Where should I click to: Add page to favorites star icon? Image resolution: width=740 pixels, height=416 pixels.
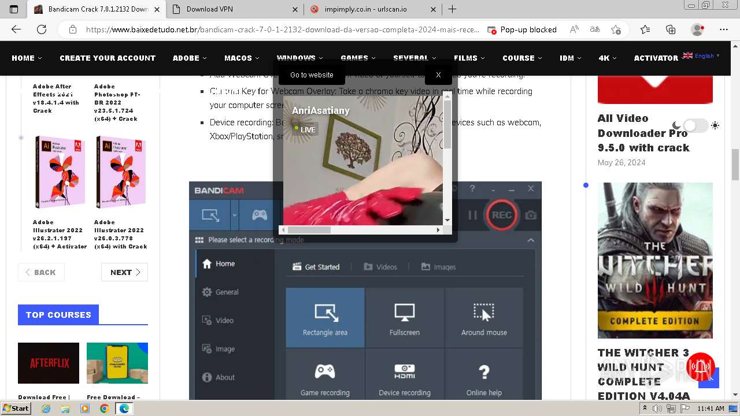coord(616,29)
